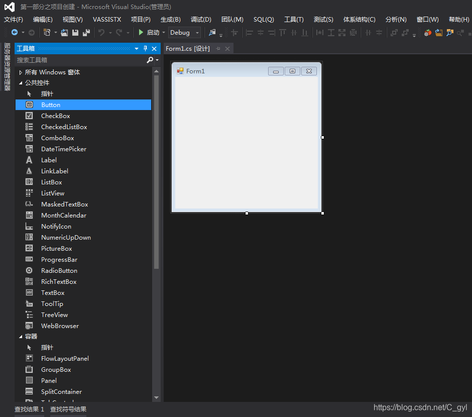Expand the 所有 Windows 窗体 group

[x=21, y=72]
